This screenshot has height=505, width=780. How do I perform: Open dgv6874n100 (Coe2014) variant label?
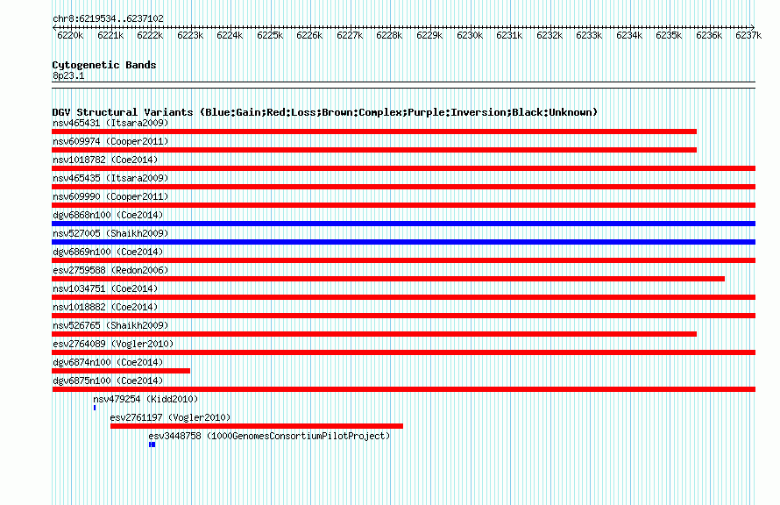pyautogui.click(x=108, y=362)
